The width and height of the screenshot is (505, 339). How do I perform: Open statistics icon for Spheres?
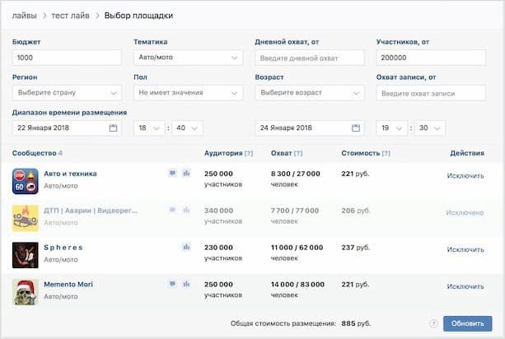(x=186, y=247)
